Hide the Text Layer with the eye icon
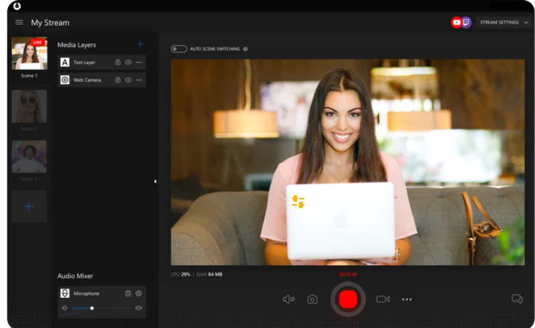The height and width of the screenshot is (328, 535). (128, 62)
